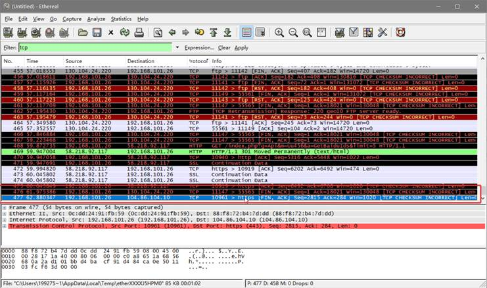Click the packet list scrollbar down arrow
The width and height of the screenshot is (487, 288).
(x=482, y=199)
